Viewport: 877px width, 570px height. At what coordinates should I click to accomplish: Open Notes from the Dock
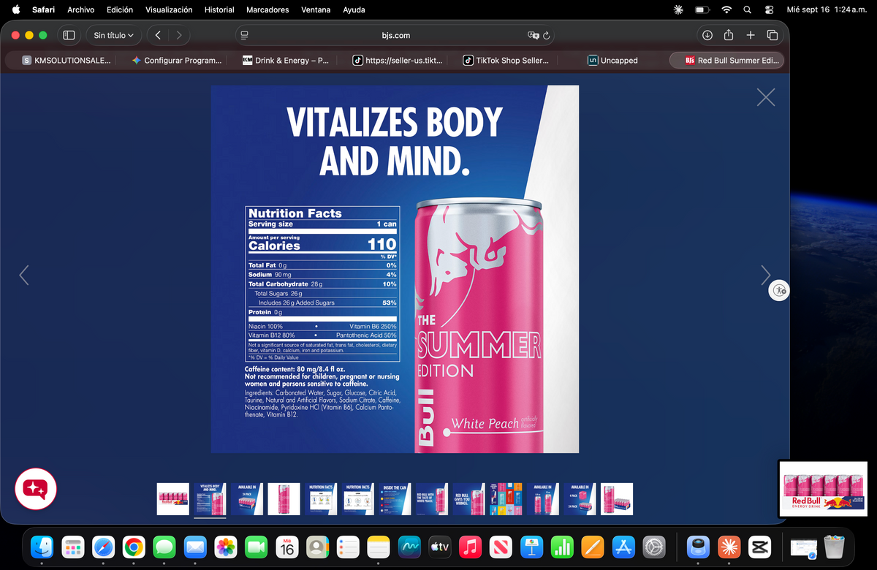[378, 547]
